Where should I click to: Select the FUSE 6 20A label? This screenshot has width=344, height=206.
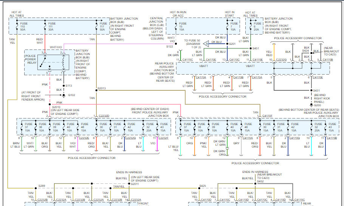(x=257, y=26)
